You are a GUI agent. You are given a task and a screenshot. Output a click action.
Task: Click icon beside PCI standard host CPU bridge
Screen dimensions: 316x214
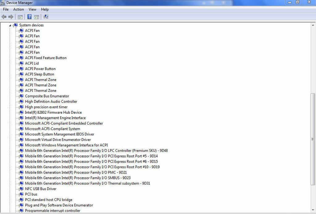click(21, 200)
